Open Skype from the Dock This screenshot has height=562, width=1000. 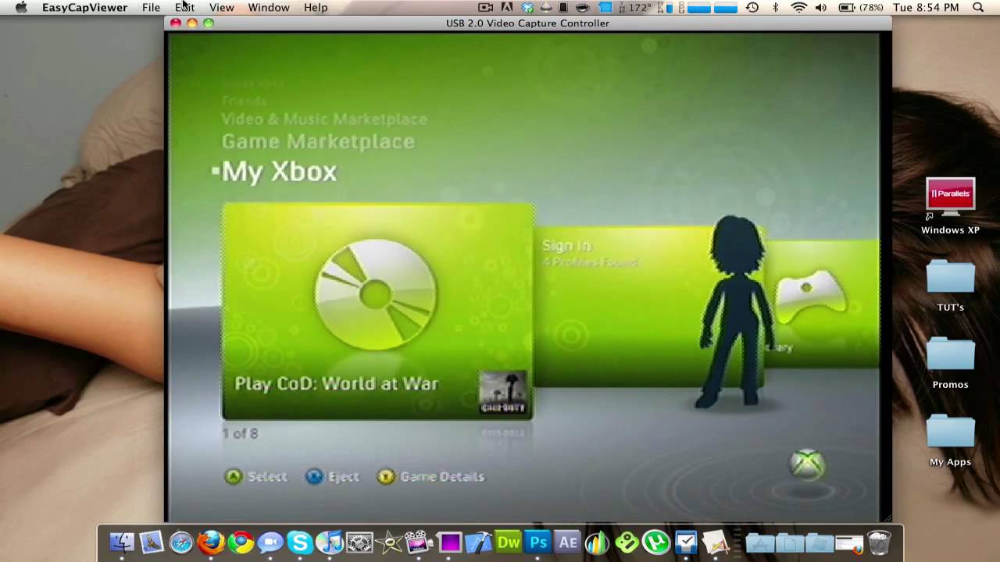coord(300,541)
